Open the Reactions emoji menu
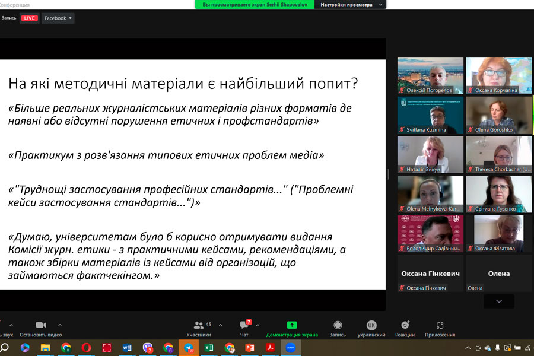This screenshot has width=534, height=356. pyautogui.click(x=405, y=325)
